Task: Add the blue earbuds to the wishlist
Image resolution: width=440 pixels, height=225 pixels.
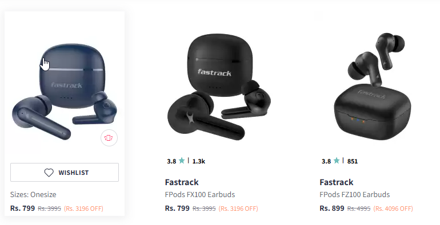Action: (x=65, y=173)
